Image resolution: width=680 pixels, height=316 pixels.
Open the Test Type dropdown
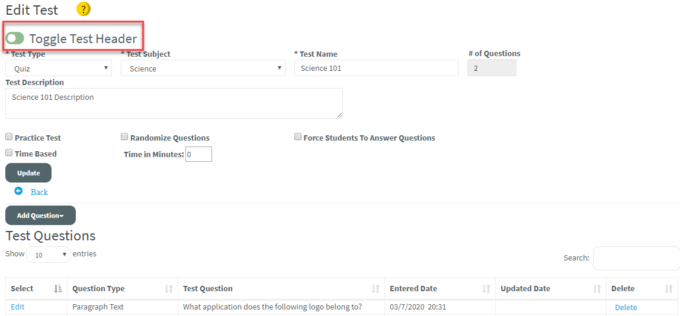[x=59, y=69]
